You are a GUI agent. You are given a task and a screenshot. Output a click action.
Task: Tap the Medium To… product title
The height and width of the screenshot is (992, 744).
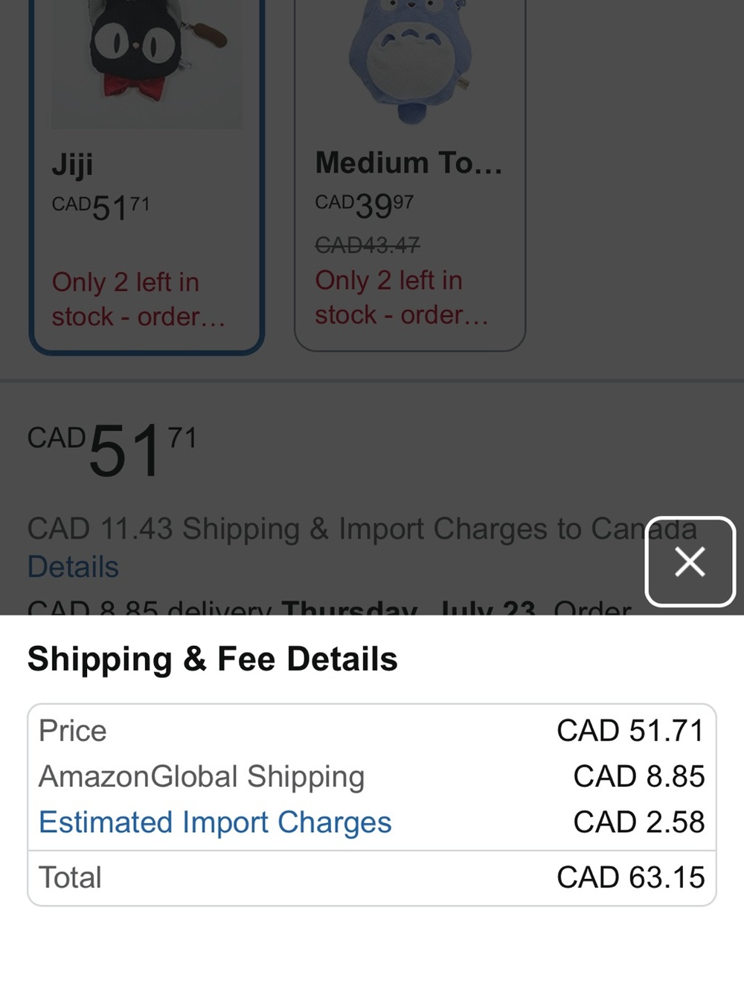[x=409, y=163]
